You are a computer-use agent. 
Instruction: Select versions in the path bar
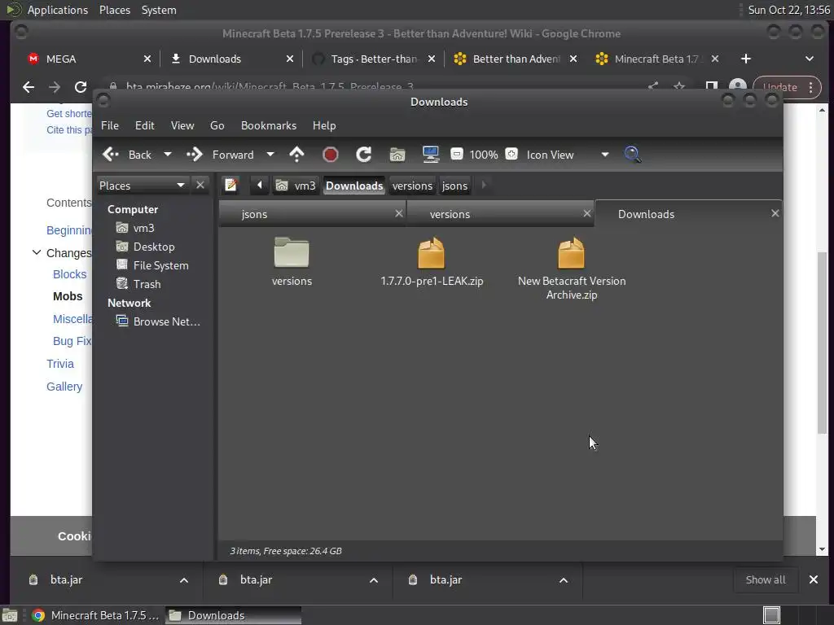coord(412,186)
